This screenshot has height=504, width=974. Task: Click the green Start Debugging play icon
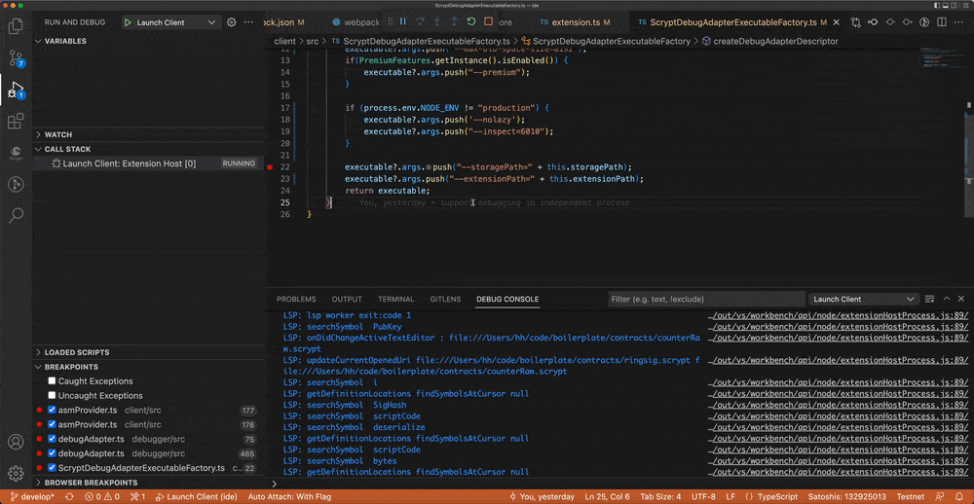[128, 22]
